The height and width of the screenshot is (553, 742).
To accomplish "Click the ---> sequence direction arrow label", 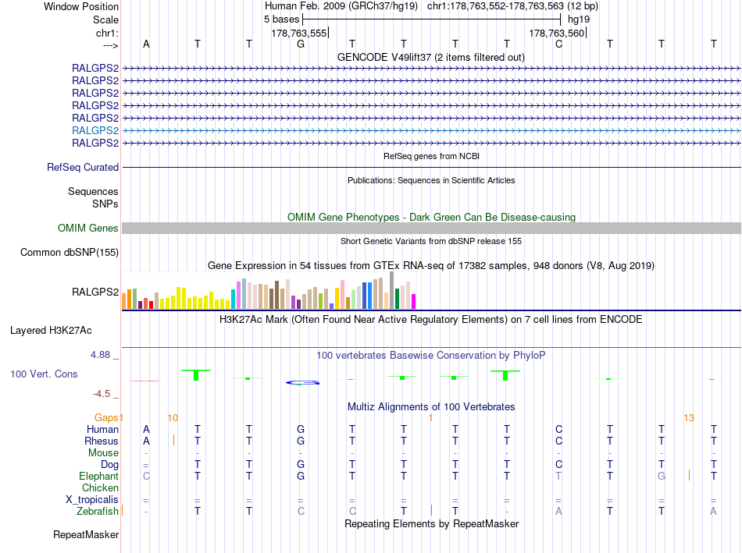I will tap(110, 45).
